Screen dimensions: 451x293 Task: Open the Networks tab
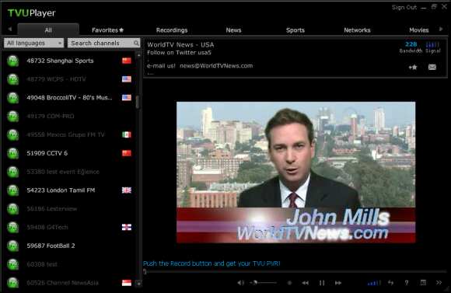tap(357, 30)
